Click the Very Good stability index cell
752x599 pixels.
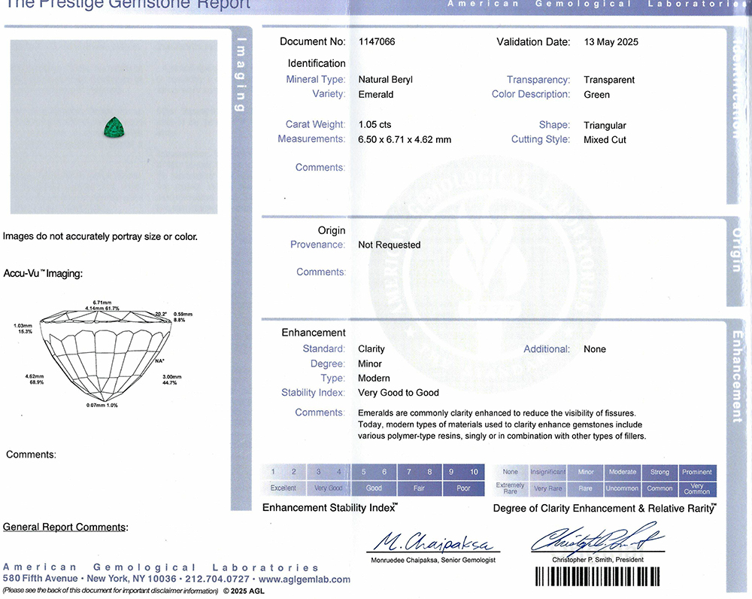tap(329, 488)
